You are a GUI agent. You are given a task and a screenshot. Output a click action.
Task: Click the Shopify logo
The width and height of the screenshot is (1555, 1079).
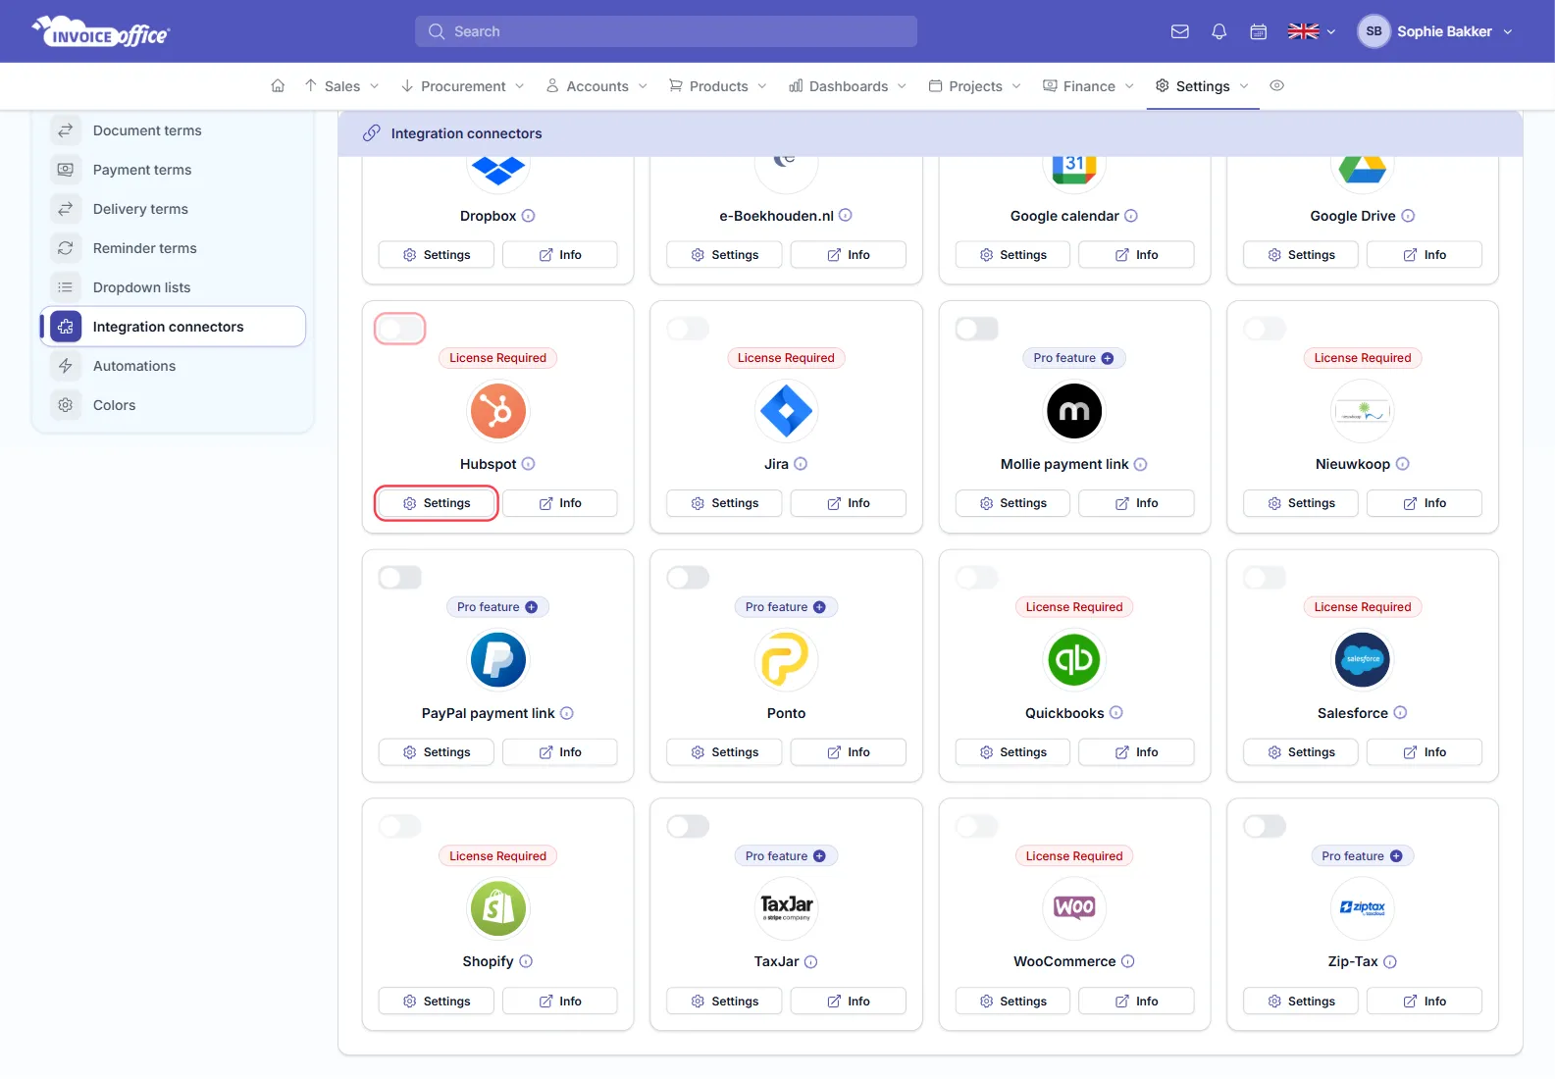coord(498,908)
